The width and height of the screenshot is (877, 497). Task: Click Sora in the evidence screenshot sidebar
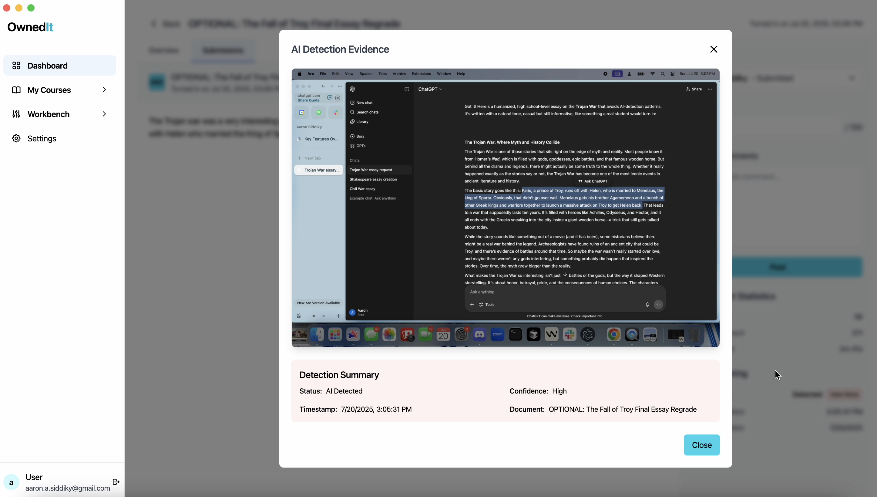357,137
